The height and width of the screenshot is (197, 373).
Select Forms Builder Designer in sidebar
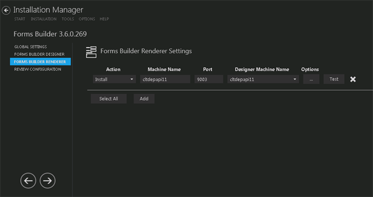click(x=39, y=54)
